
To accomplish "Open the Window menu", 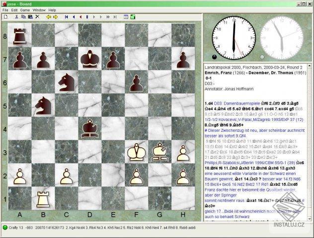I will 39,10.
